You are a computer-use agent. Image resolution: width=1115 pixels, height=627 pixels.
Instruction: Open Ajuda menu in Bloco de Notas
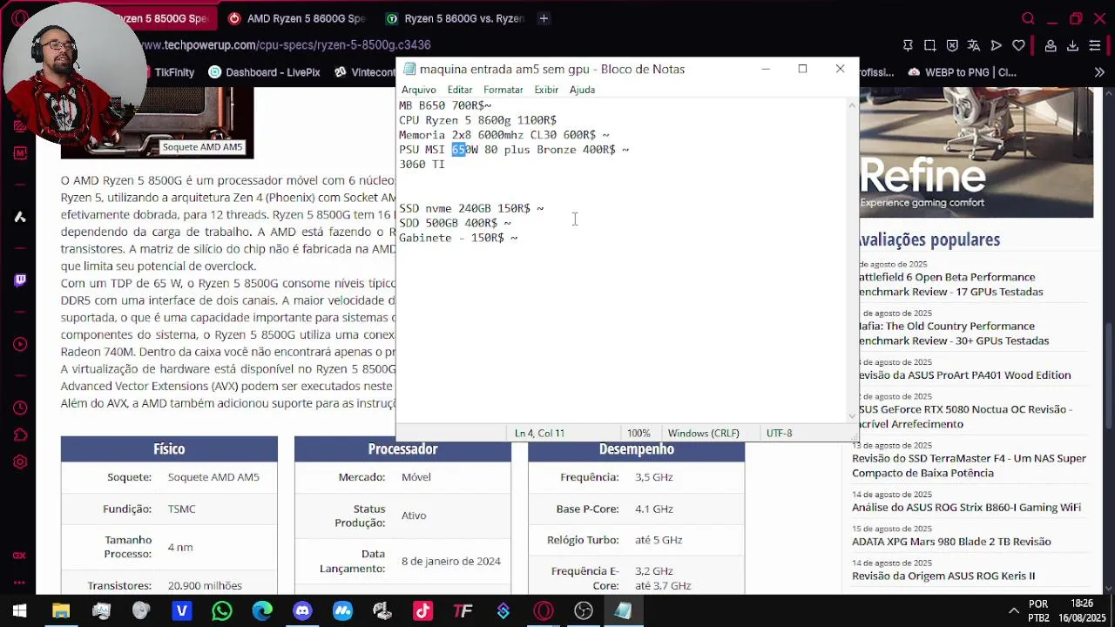(x=582, y=90)
